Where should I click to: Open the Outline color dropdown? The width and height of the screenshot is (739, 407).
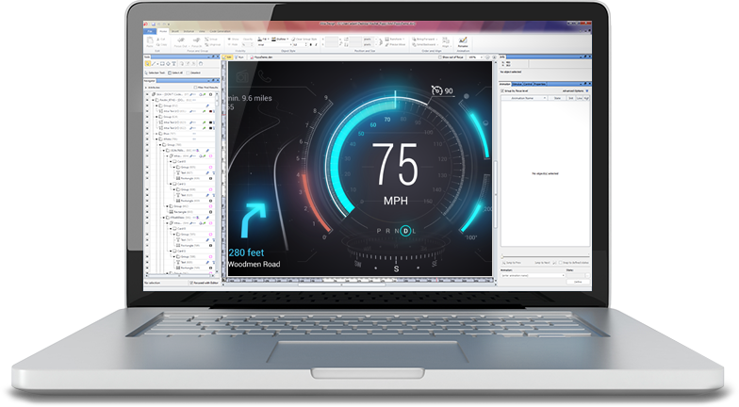tap(287, 40)
